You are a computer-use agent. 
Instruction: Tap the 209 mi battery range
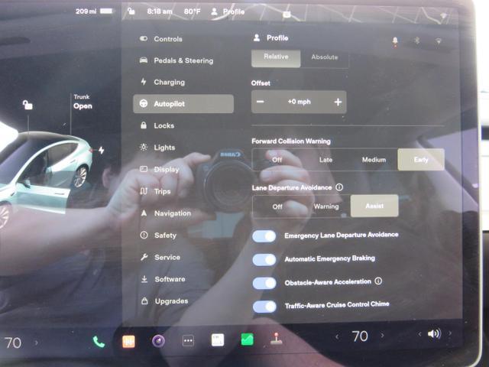pyautogui.click(x=94, y=11)
